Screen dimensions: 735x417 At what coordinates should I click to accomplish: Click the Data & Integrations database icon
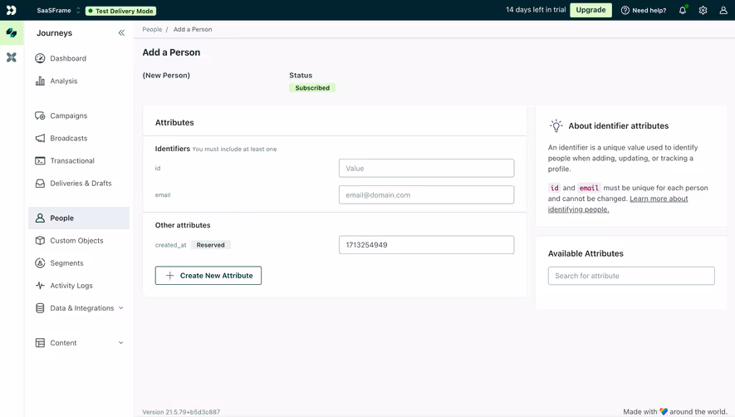(41, 307)
